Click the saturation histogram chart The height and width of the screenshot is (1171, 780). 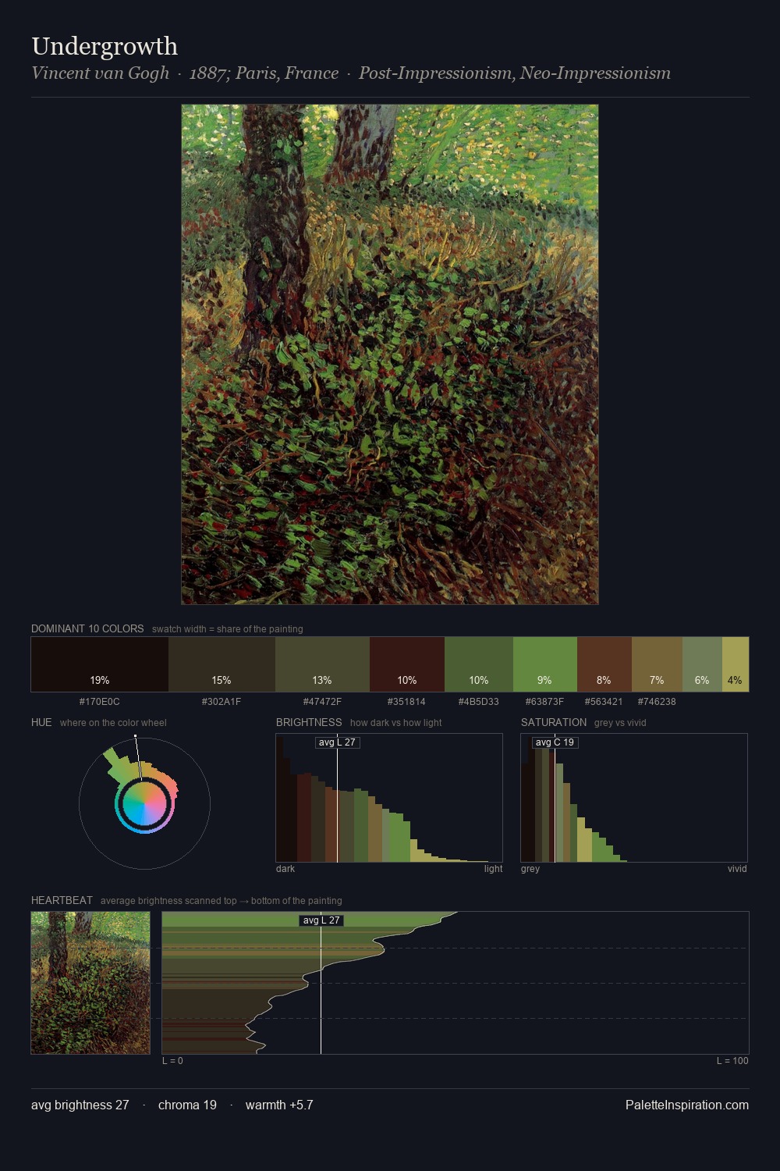coord(634,798)
